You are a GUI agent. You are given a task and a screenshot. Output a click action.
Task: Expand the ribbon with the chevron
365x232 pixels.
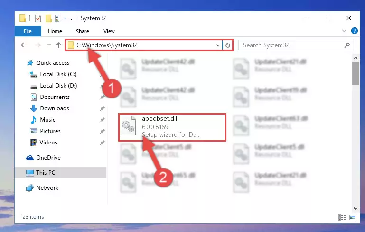point(344,31)
